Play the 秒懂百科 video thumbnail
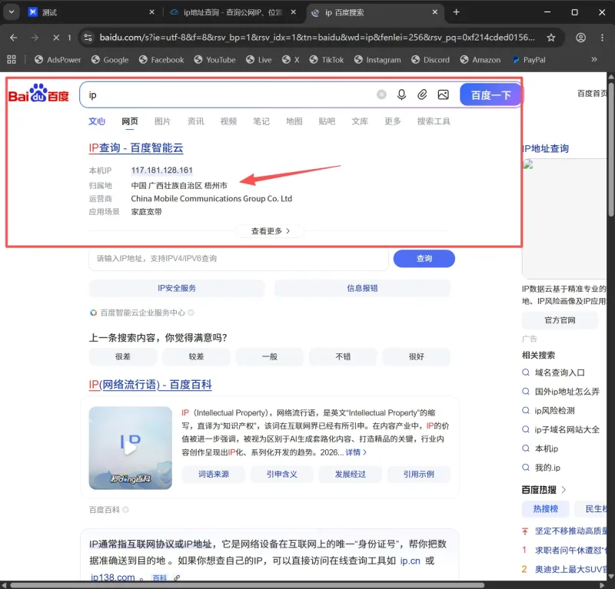Viewport: 615px width, 589px height. coord(130,448)
